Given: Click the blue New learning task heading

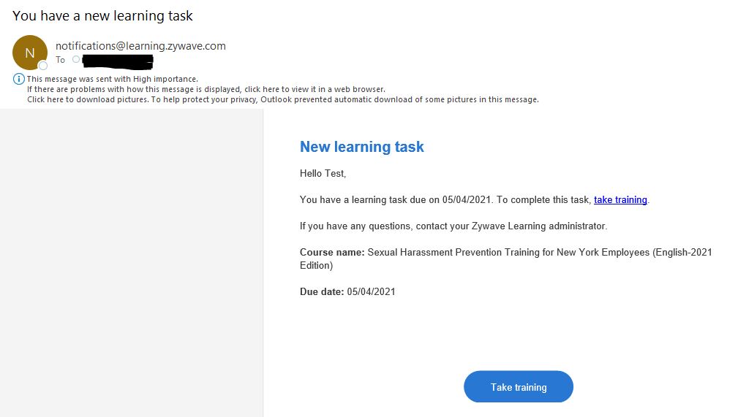Looking at the screenshot, I should (x=361, y=147).
